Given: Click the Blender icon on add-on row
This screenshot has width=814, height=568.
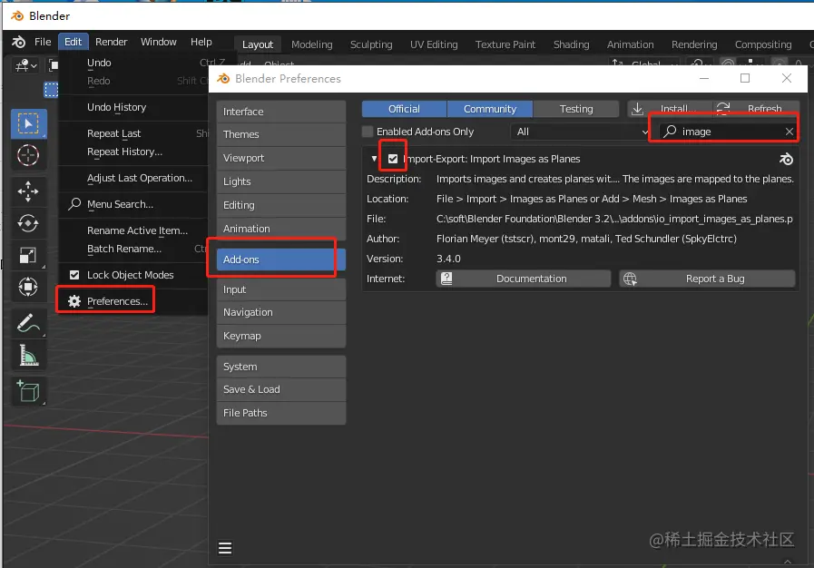Looking at the screenshot, I should click(786, 159).
